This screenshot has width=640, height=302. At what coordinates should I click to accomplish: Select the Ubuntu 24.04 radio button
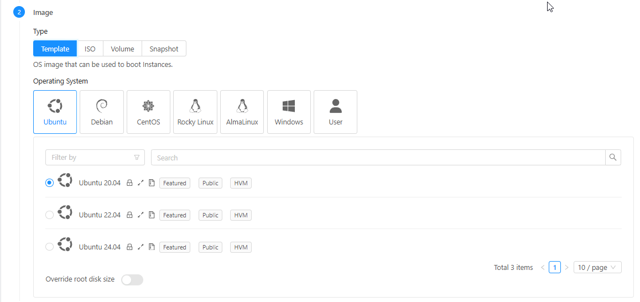pos(50,247)
